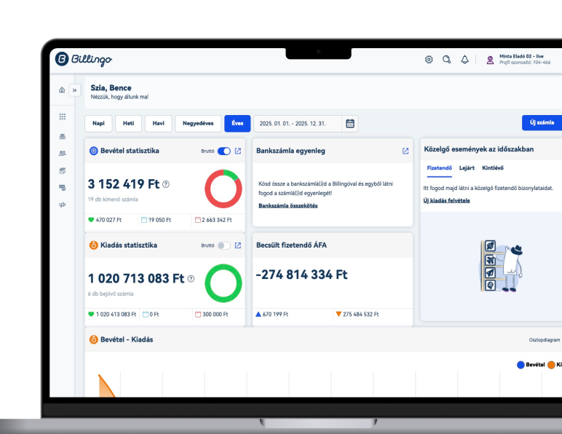
Task: Follow the Bankszámla összekötés link
Action: pos(288,205)
